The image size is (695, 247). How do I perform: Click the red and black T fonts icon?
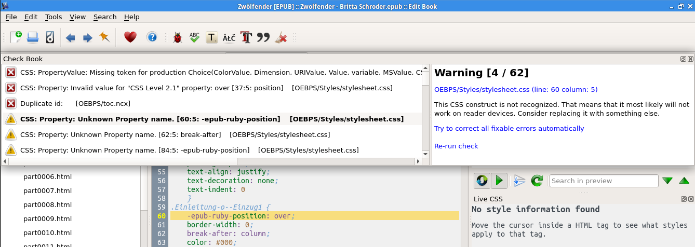246,37
